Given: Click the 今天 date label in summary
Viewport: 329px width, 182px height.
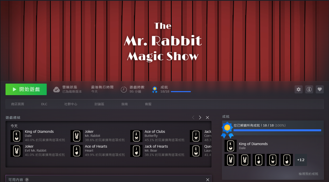Looking at the screenshot, I should pos(14,126).
